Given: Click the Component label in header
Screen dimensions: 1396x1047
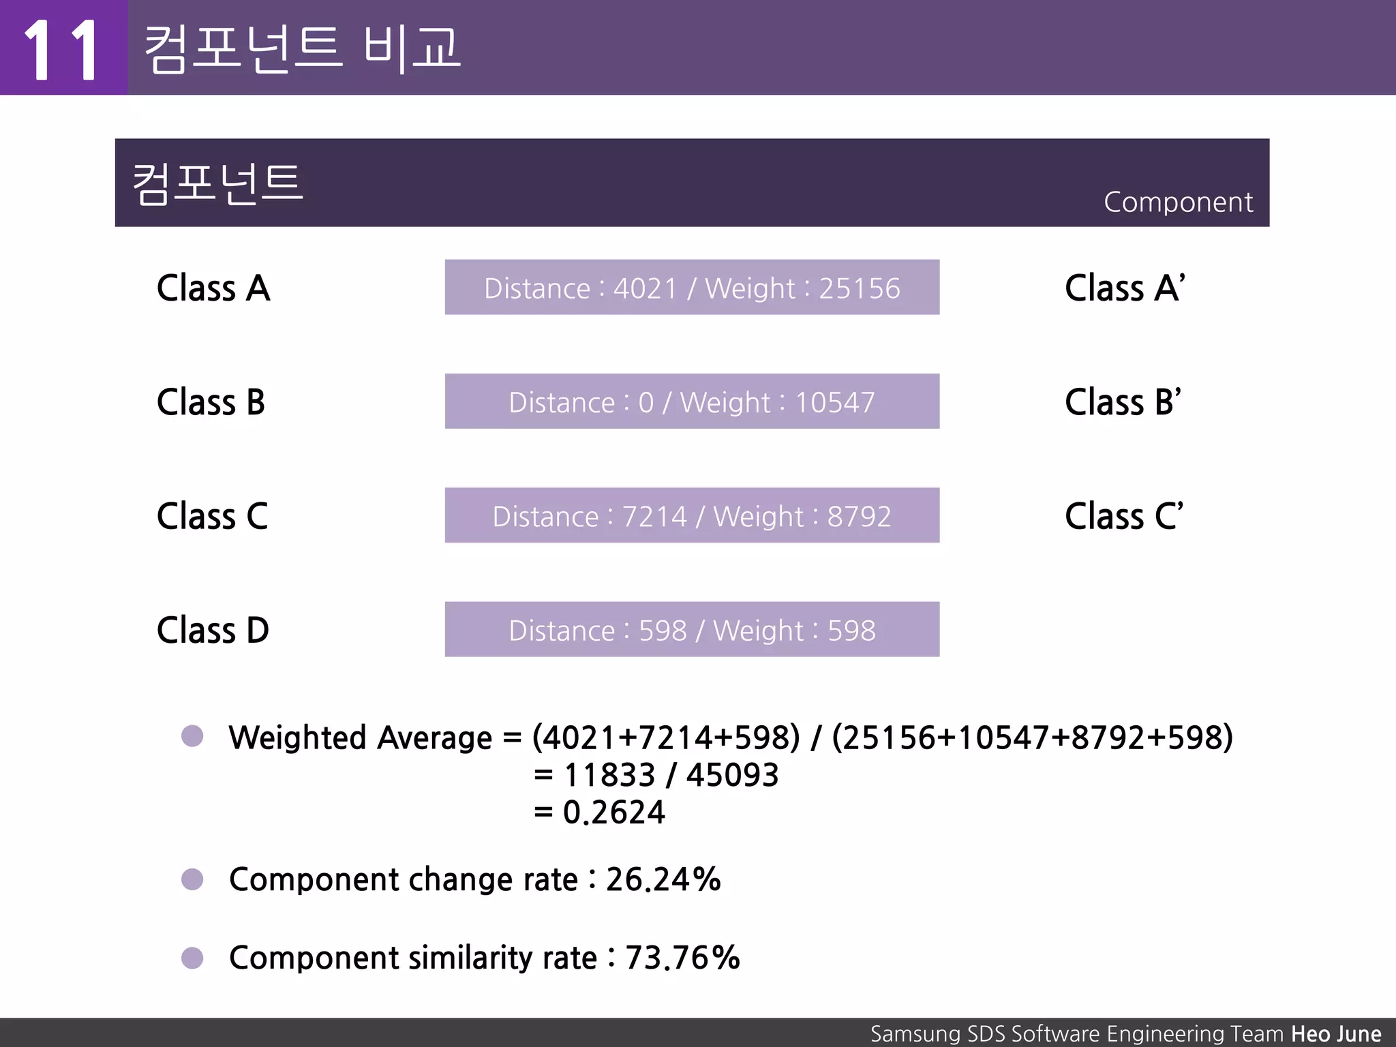Looking at the screenshot, I should tap(1178, 202).
